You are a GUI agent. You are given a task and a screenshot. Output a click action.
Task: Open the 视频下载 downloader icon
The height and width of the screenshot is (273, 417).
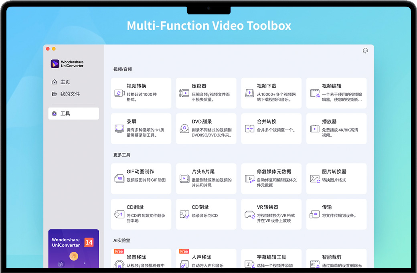point(249,93)
